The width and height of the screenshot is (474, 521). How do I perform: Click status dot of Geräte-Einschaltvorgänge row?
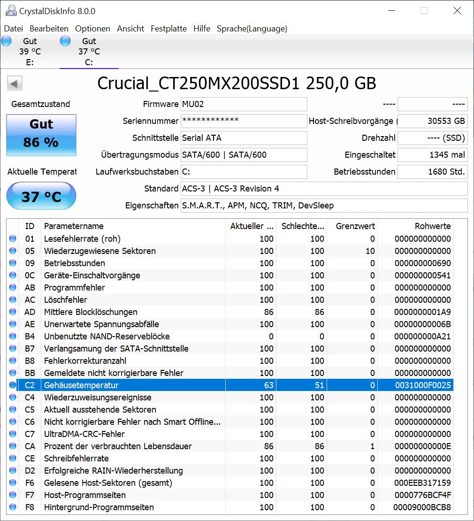point(13,275)
